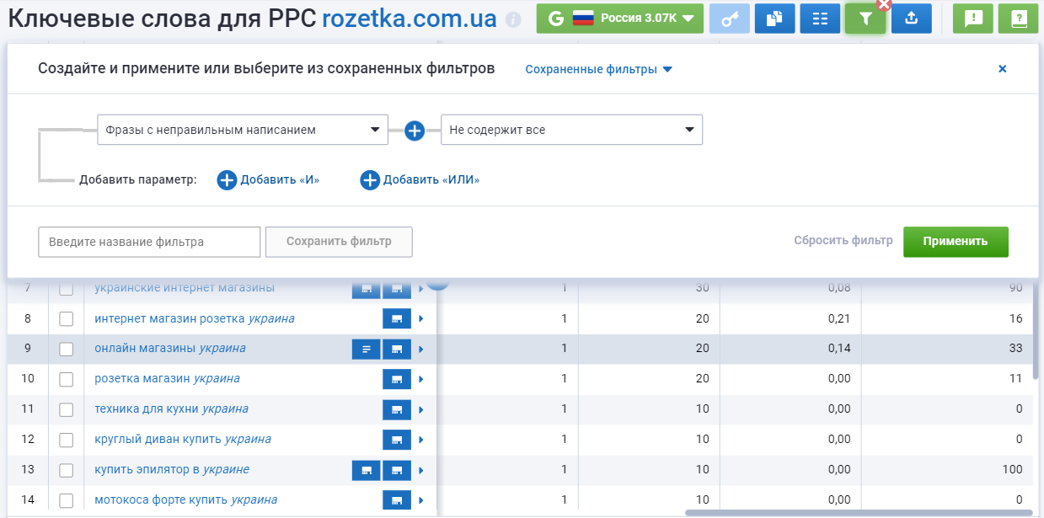Open keyword «мотокоса форте купить украина»

click(x=185, y=499)
